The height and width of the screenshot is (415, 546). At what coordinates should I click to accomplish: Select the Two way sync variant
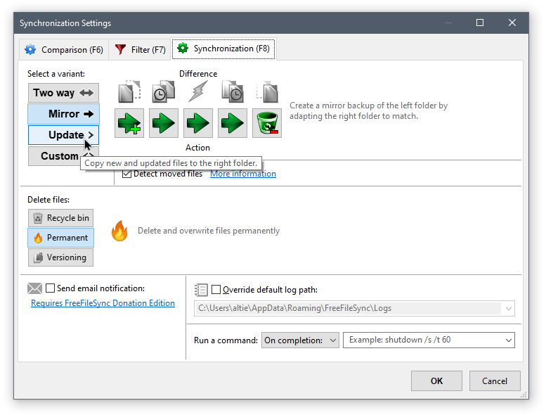[63, 93]
